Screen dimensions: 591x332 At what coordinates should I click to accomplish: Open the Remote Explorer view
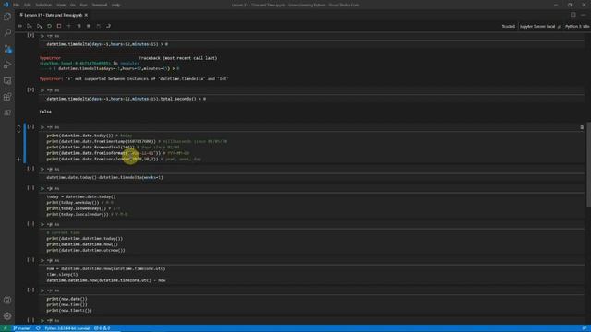(x=7, y=81)
